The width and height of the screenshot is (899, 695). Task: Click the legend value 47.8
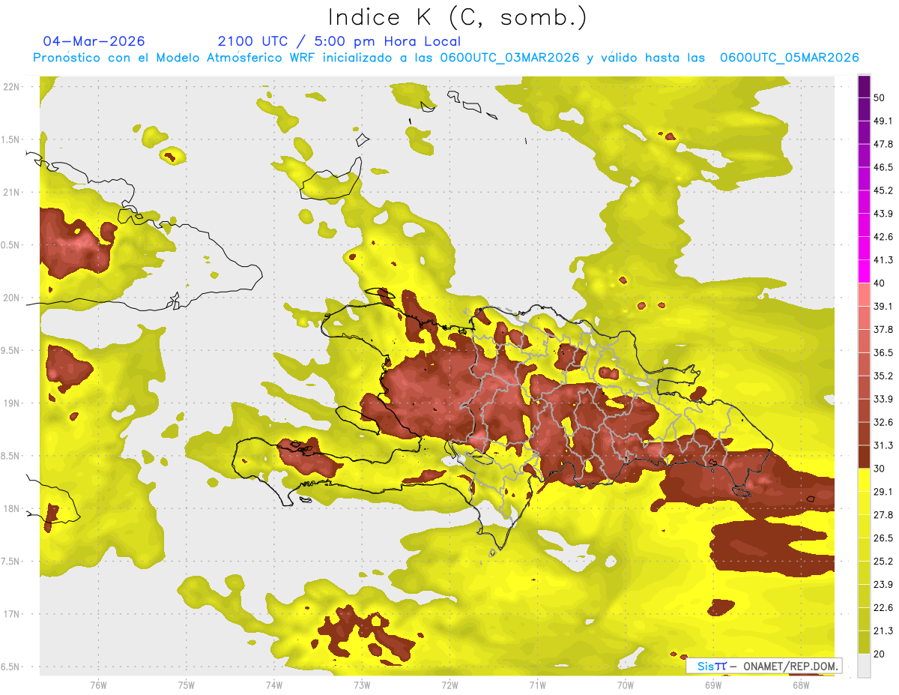(x=883, y=144)
